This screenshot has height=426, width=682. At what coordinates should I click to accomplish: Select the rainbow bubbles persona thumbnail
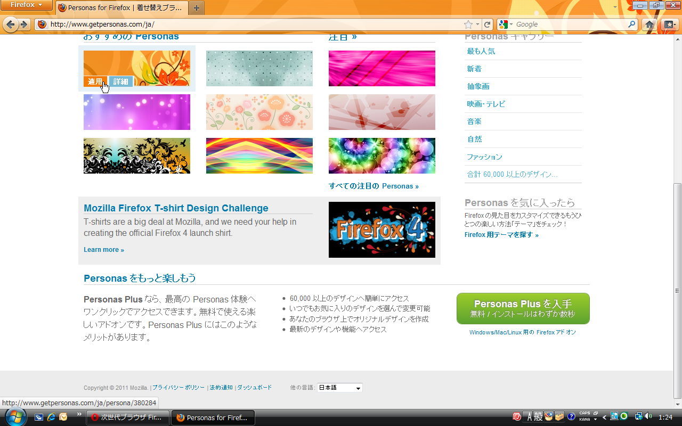coord(382,155)
